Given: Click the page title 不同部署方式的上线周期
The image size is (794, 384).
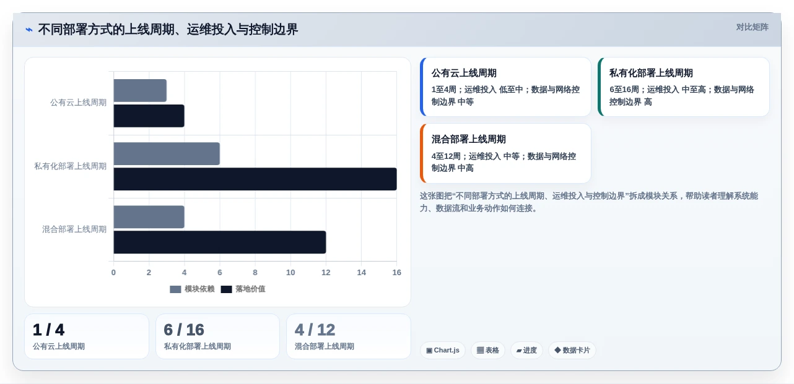Looking at the screenshot, I should tap(168, 30).
